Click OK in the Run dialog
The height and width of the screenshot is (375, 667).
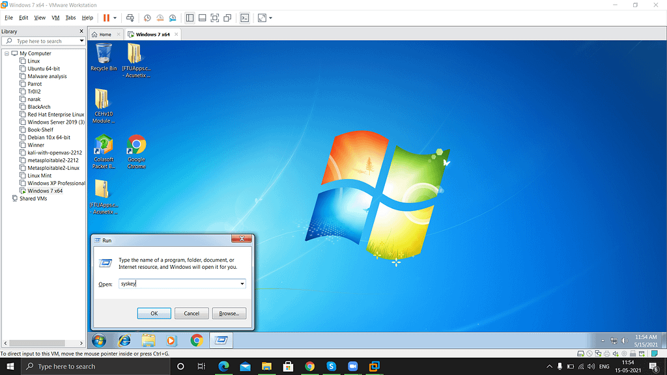pos(154,314)
